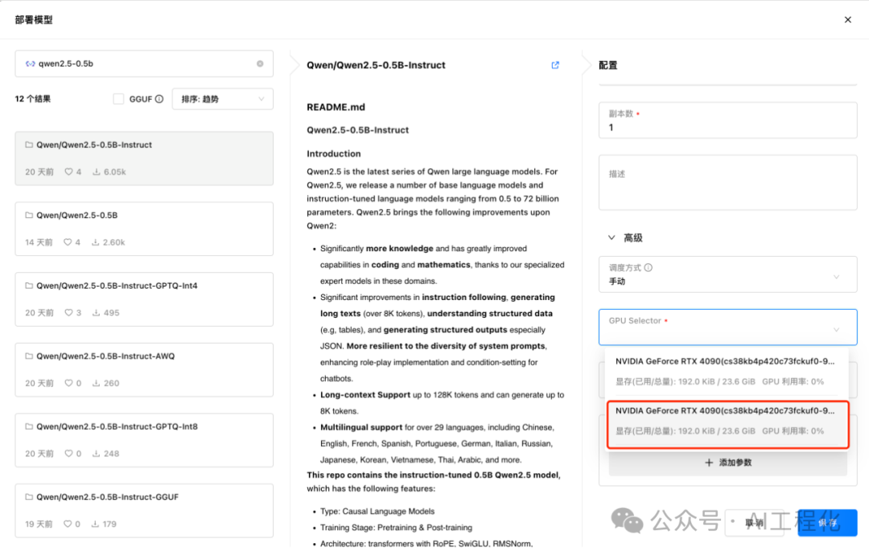869x556 pixels.
Task: Click the 配置 panel title
Action: [608, 65]
